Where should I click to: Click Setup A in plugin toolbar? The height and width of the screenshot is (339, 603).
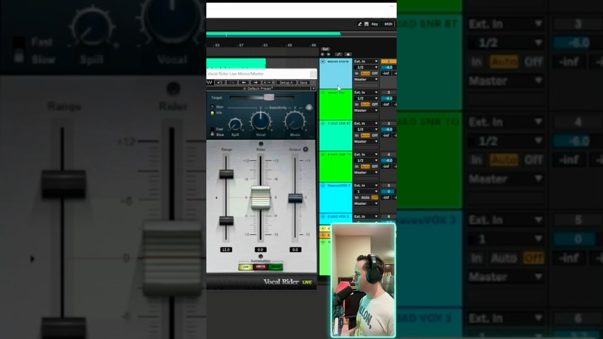[286, 82]
